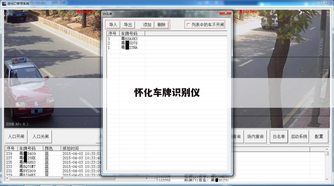Click the 蓝 color cell in row 239
334x186 pixels.
pos(47,154)
